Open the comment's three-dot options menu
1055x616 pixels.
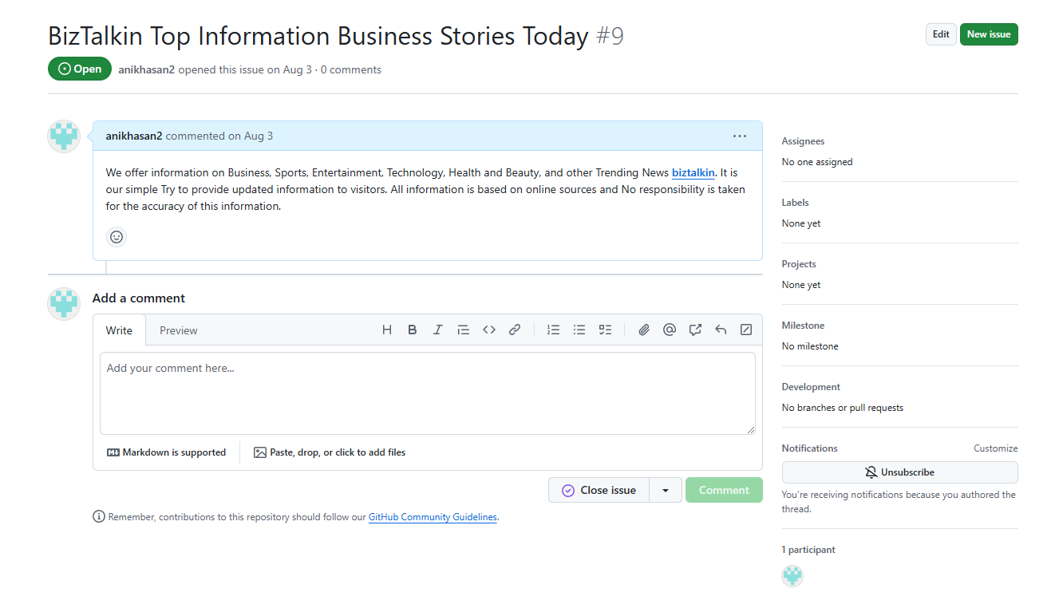pos(740,136)
